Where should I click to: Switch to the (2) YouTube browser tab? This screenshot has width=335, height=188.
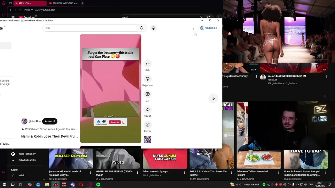tap(30, 3)
